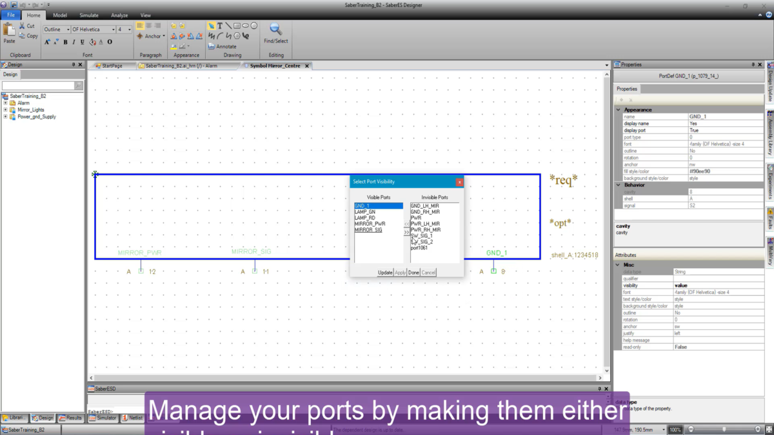
Task: Click the Save icon in quick access toolbar
Action: pos(14,5)
